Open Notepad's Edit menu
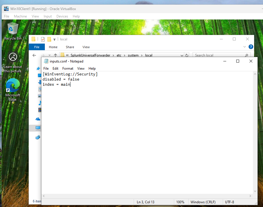263x207 pixels. 55,69
